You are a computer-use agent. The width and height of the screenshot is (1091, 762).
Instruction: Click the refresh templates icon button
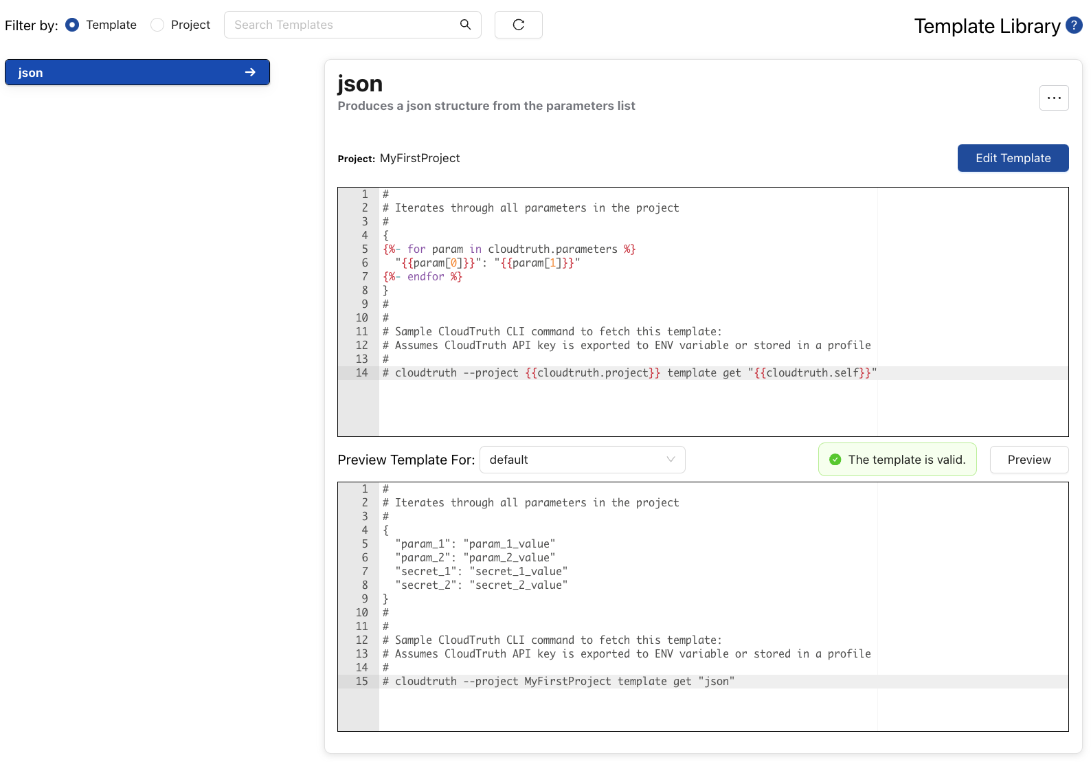coord(518,25)
